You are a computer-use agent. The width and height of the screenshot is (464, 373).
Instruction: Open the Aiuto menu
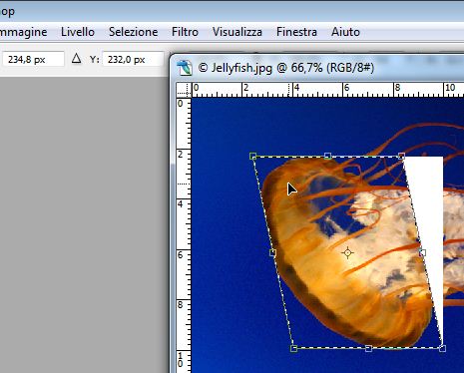pyautogui.click(x=345, y=32)
